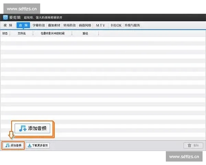Click the 在最终影片中的时间 column header
Image resolution: width=206 pixels, height=165 pixels.
(53, 33)
